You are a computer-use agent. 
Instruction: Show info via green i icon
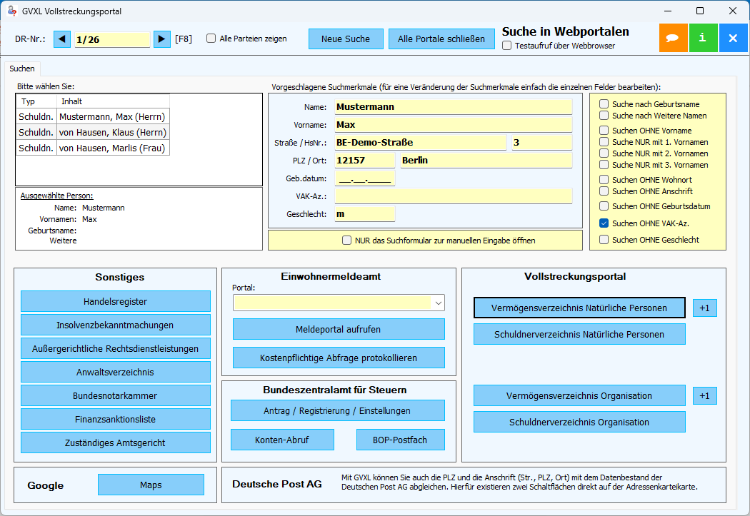coord(703,38)
